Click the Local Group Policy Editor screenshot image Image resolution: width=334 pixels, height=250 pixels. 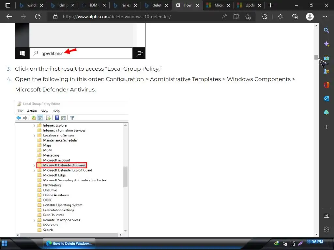pyautogui.click(x=72, y=168)
